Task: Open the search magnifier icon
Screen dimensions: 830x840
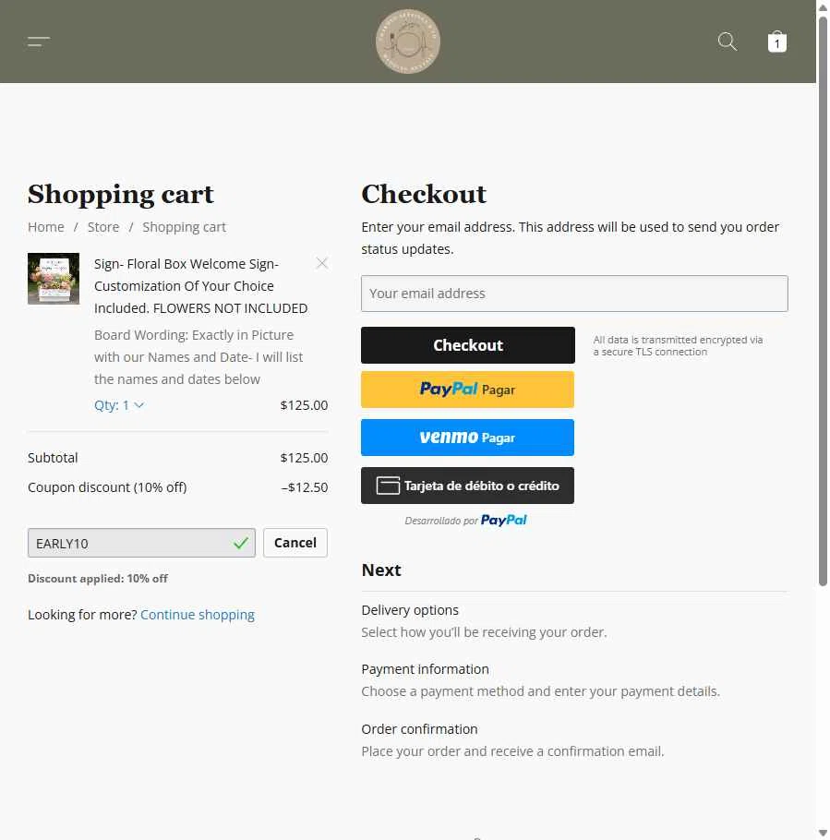Action: coord(728,42)
